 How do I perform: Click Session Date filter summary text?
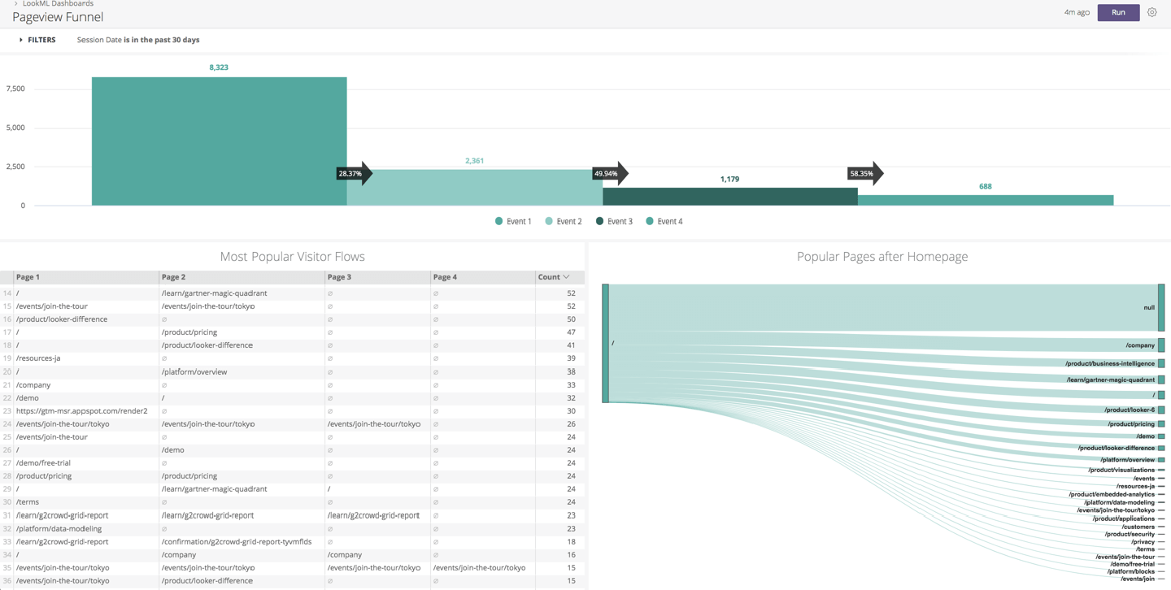[x=138, y=40]
